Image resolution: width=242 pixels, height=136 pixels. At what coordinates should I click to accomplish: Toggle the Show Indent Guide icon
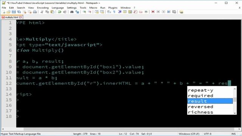119,12
